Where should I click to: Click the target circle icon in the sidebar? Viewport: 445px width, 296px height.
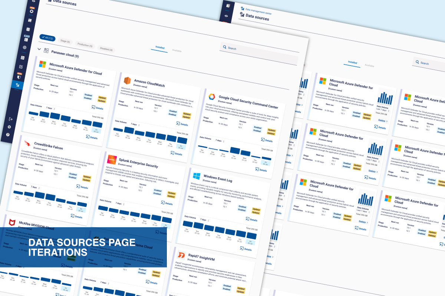tap(24, 48)
